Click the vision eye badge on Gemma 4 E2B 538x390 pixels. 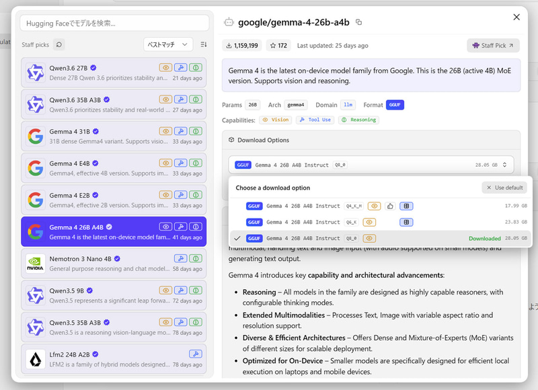point(165,195)
